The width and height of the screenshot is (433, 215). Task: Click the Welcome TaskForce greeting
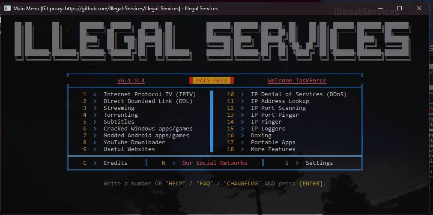297,81
